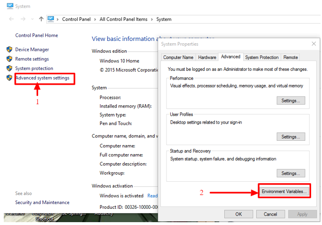Click the up-arrow navigation icon
The width and height of the screenshot is (322, 225).
(x=41, y=19)
